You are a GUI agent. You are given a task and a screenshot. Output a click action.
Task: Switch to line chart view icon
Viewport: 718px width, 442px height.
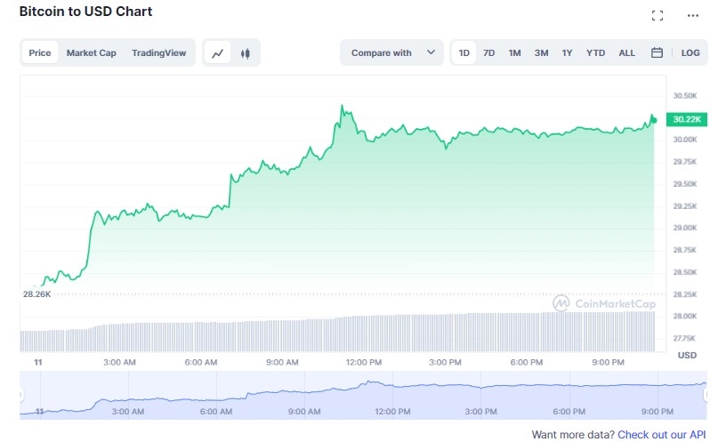(218, 53)
